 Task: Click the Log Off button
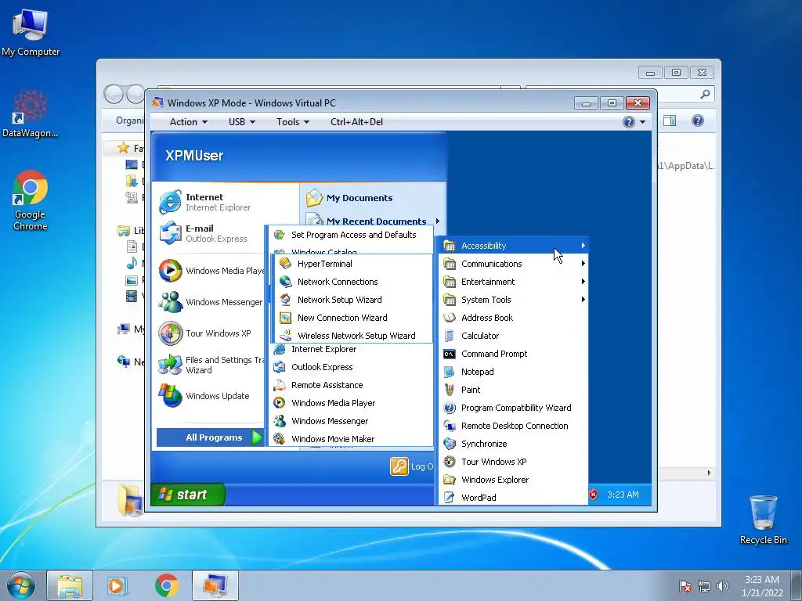412,466
